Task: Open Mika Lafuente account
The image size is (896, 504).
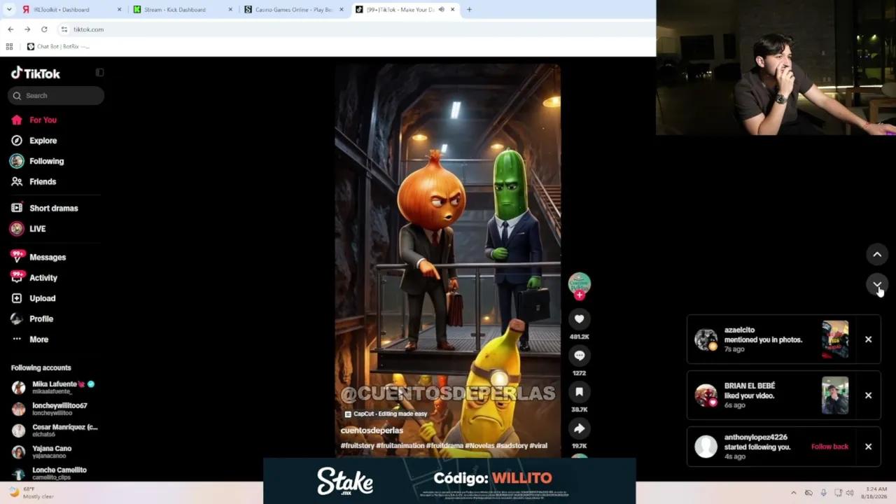Action: [54, 387]
